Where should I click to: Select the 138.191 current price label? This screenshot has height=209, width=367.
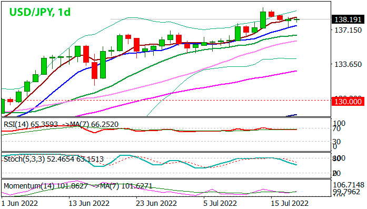coord(348,19)
